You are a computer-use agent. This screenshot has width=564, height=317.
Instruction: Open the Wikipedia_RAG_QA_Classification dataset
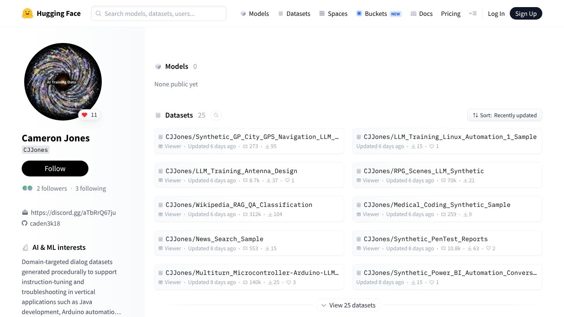239,205
